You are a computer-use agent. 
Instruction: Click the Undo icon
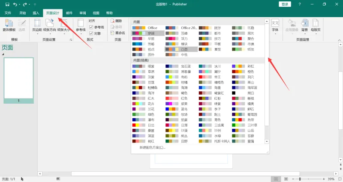(15, 4)
